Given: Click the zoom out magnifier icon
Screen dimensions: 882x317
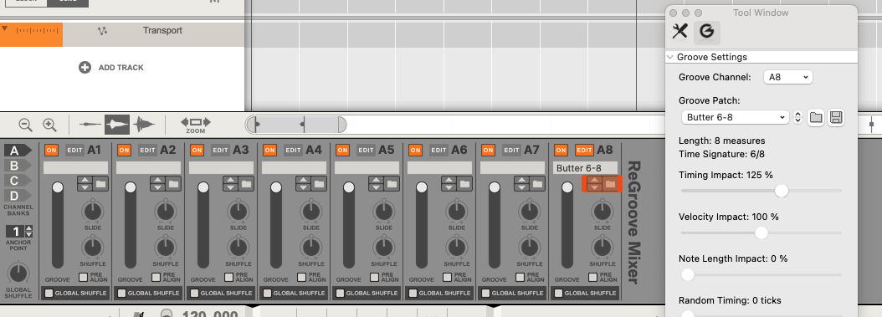Looking at the screenshot, I should (25, 125).
